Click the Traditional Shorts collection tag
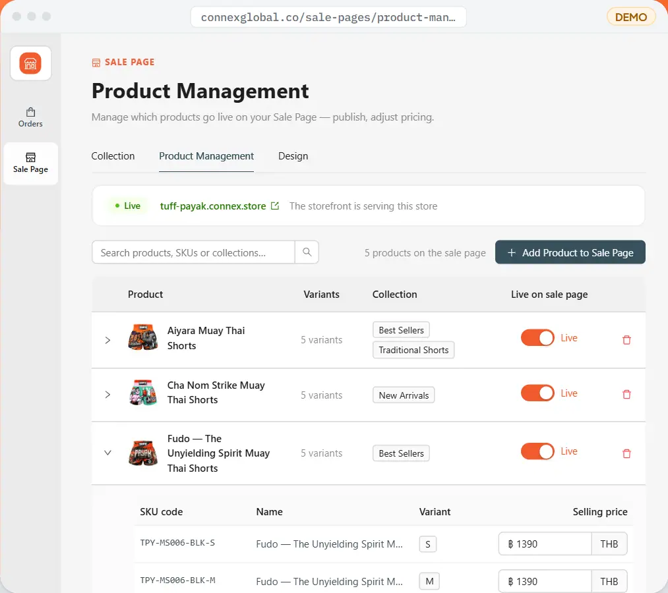668x593 pixels. 413,350
